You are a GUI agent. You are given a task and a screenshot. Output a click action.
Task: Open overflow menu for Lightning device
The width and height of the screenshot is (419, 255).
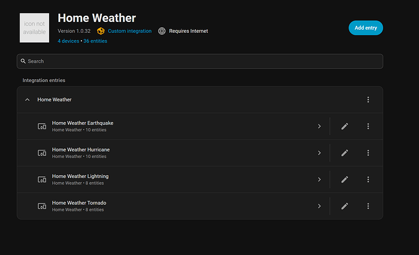coord(368,179)
